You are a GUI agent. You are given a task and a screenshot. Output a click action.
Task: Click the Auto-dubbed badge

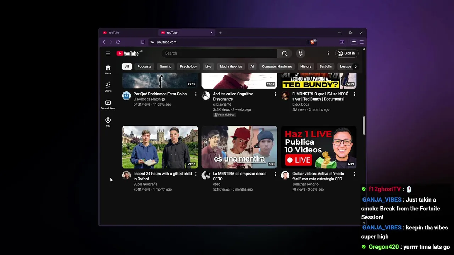coord(224,115)
